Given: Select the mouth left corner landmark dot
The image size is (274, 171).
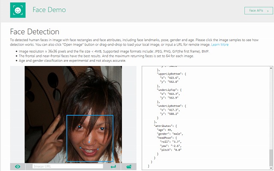Looking at the screenshot, I should [80, 148].
